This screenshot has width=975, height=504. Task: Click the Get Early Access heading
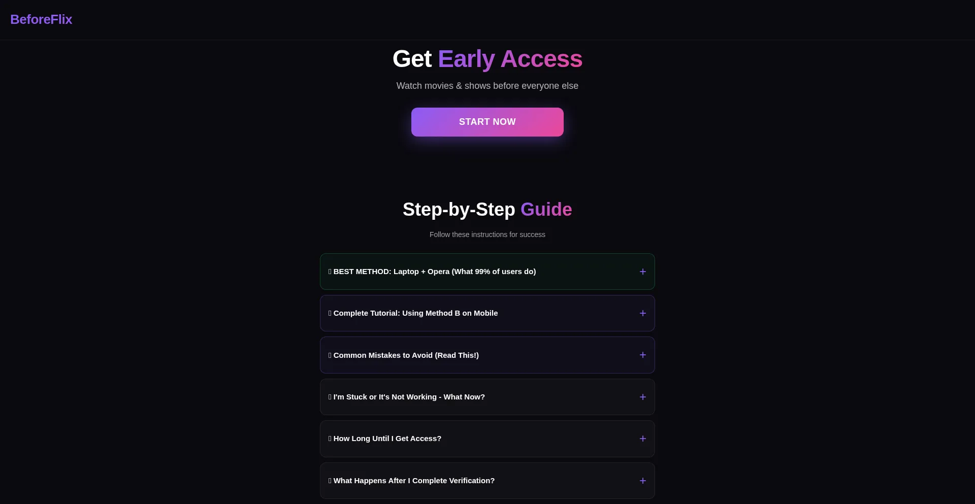click(x=487, y=59)
